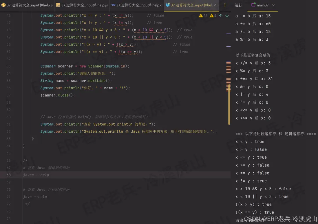Screen dimensions: 318x224
Task: Click the scanner.close() statement in the editor
Action: coord(58,95)
